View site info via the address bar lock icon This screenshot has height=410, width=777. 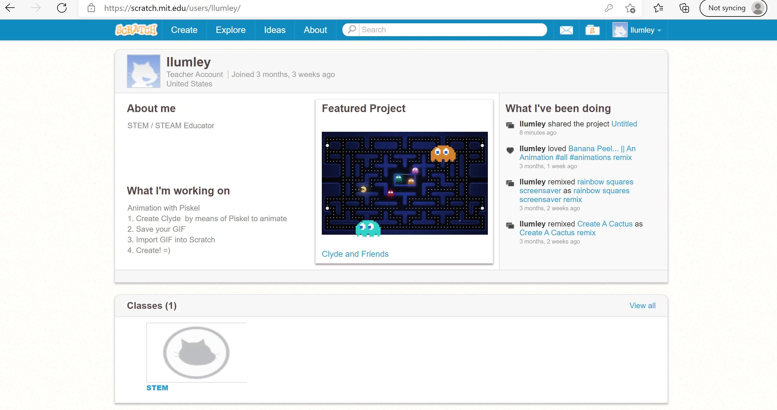click(x=91, y=8)
